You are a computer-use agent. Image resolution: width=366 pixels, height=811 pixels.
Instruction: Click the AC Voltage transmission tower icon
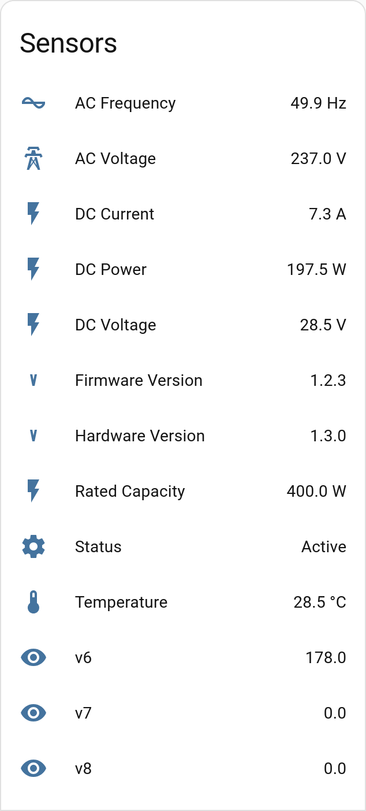[x=33, y=159]
